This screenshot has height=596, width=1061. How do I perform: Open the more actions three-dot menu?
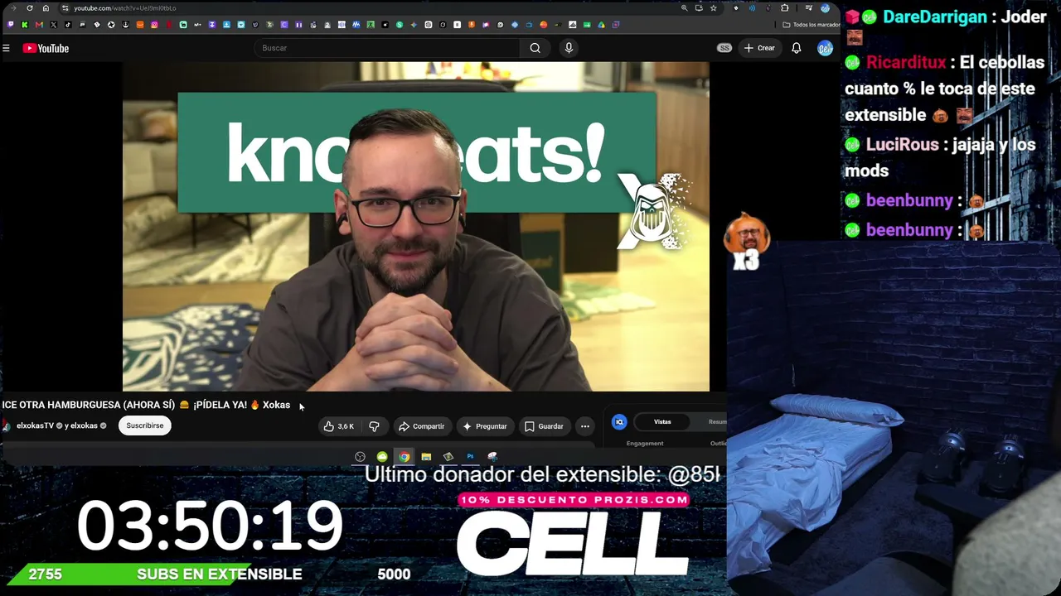click(585, 426)
